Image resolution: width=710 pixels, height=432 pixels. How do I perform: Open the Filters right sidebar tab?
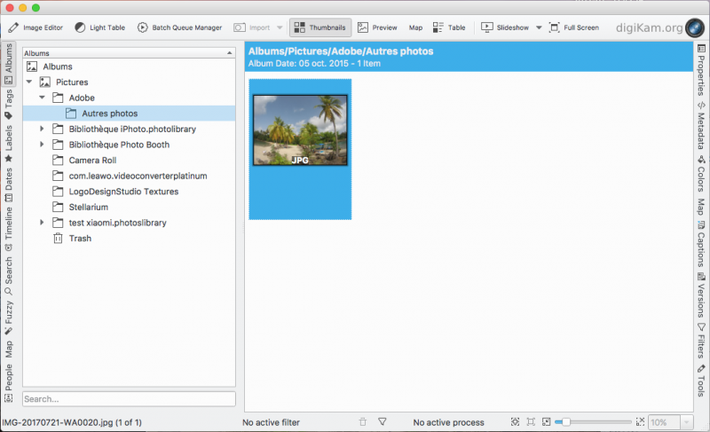[701, 342]
